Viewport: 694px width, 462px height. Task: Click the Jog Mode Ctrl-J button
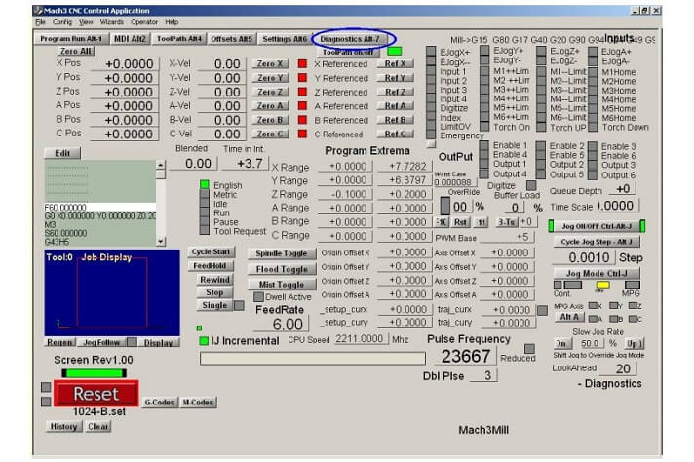click(x=597, y=273)
